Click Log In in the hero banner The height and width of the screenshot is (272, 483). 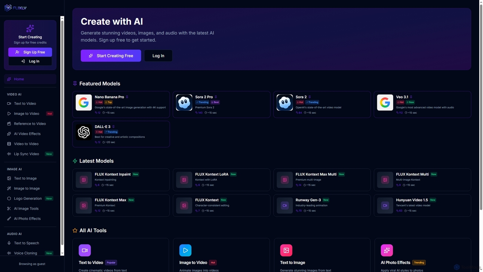click(x=158, y=56)
